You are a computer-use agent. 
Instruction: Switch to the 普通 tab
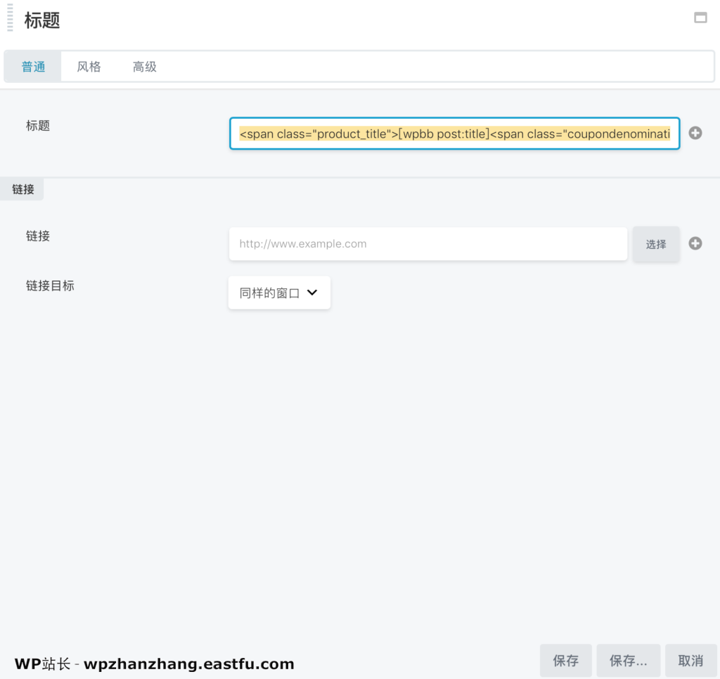point(33,67)
